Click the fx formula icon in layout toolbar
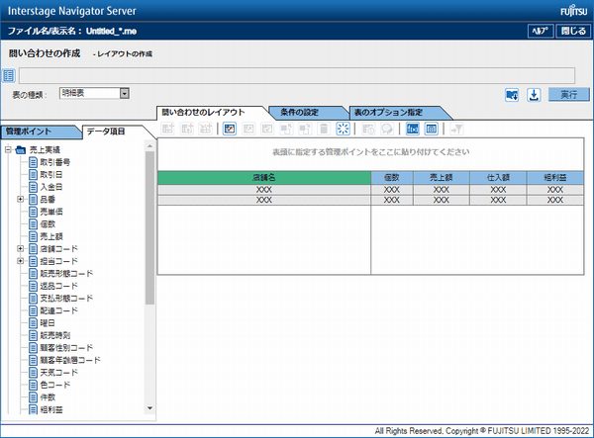The image size is (594, 438). pos(414,129)
